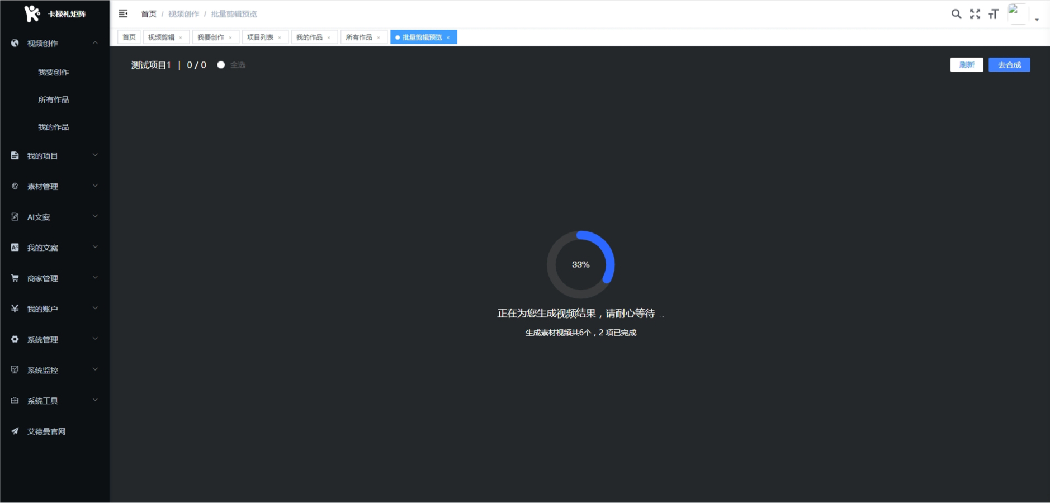The image size is (1050, 503).
Task: Expand the 系统工具 menu chevron
Action: (x=95, y=400)
